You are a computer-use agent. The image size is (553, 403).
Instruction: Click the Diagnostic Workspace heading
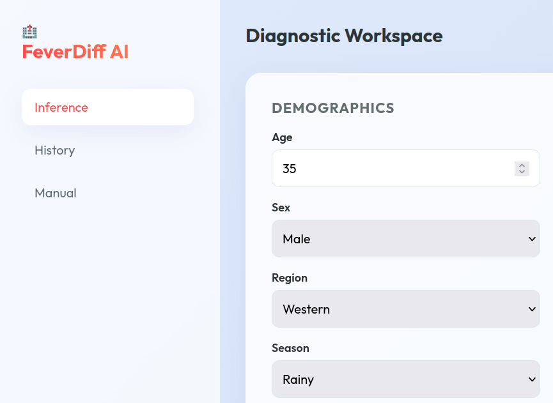coord(344,36)
